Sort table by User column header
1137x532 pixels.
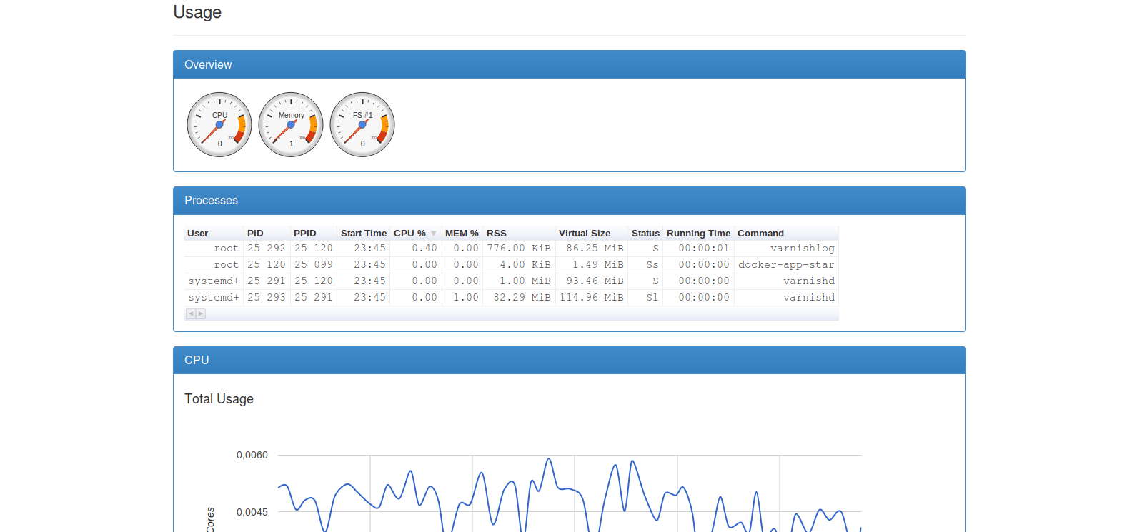[198, 234]
